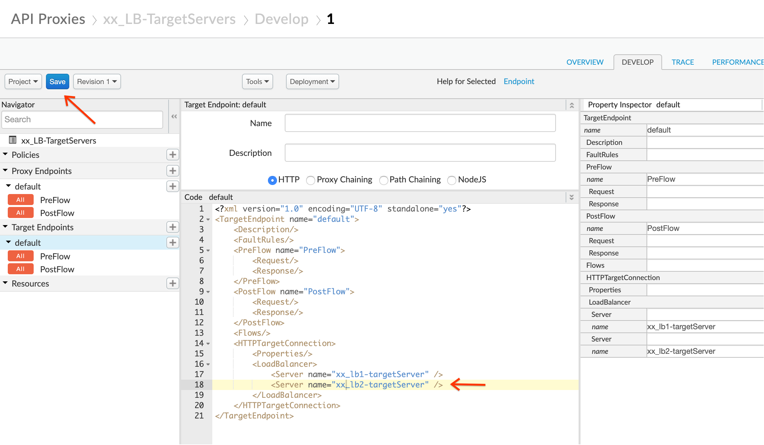Open the Endpoint help link
Viewport: 764px width, 445px height.
click(519, 81)
